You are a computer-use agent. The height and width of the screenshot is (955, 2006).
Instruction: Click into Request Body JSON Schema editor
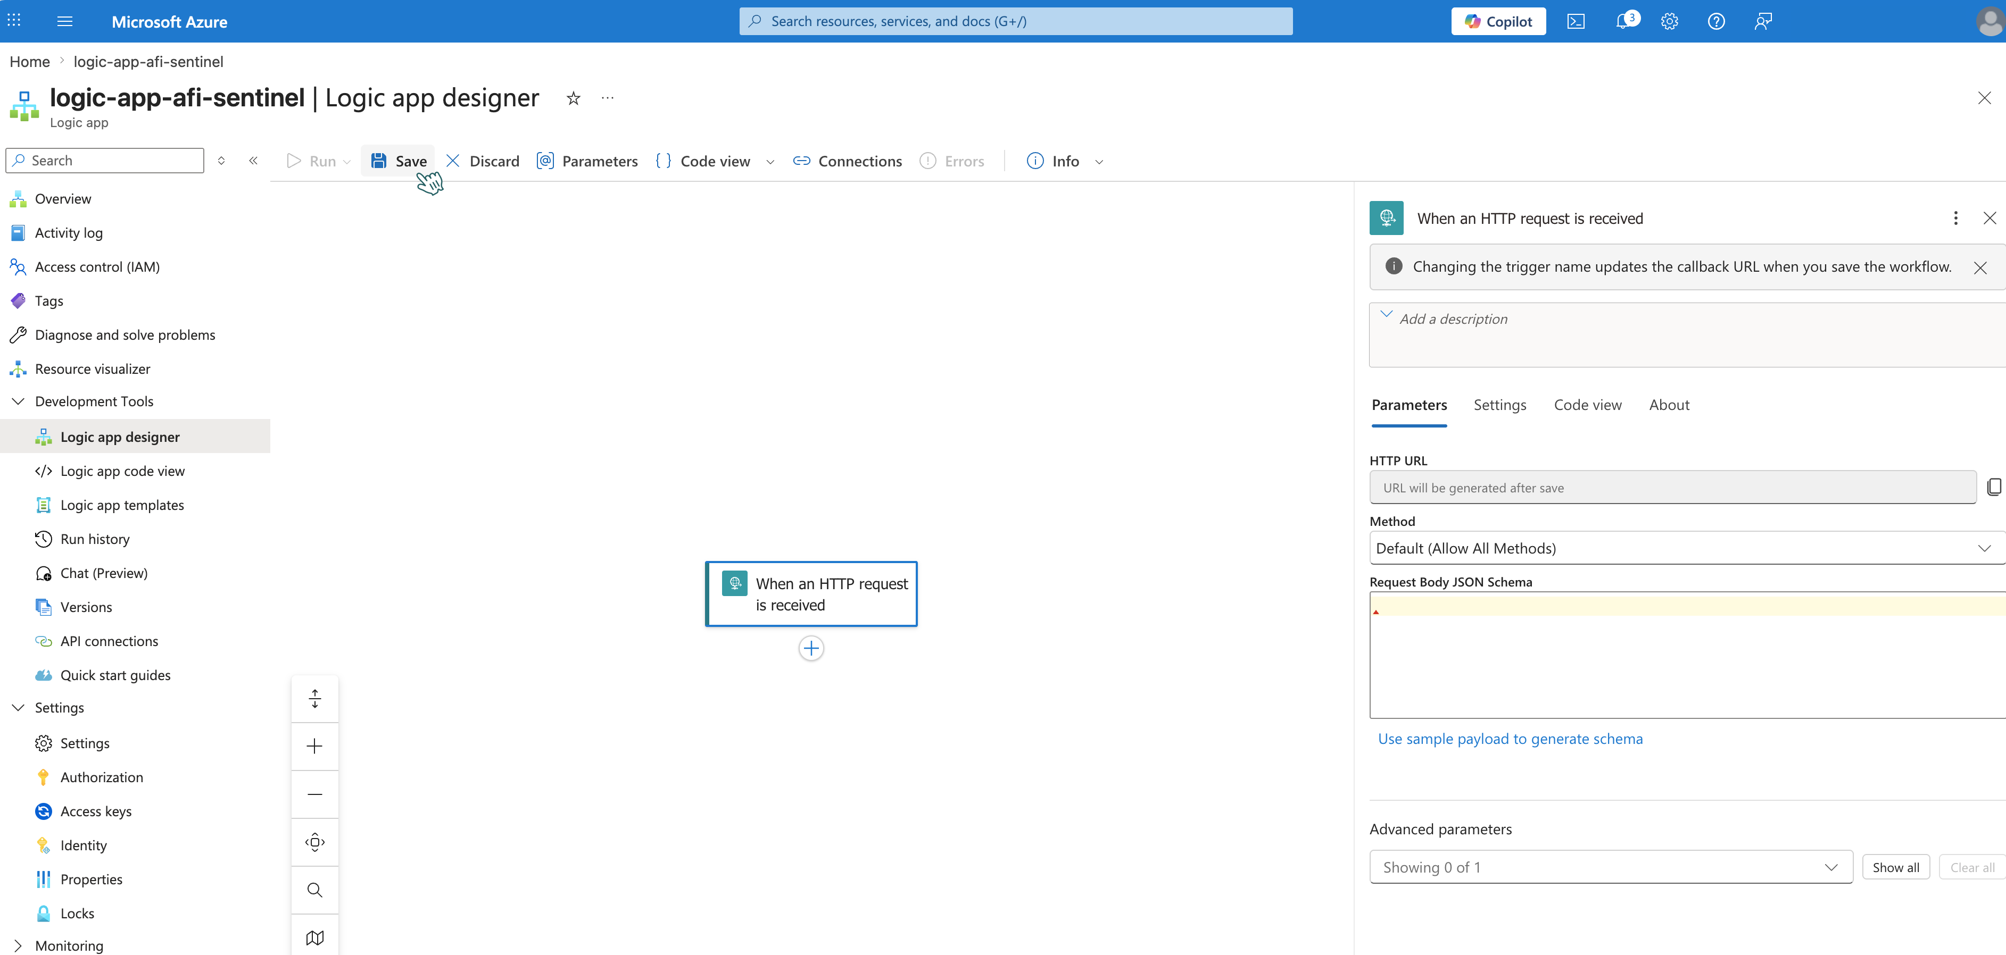tap(1687, 655)
